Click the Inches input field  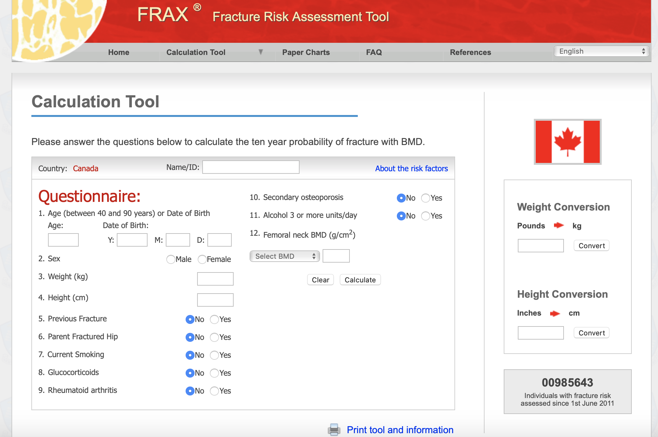[x=541, y=333]
